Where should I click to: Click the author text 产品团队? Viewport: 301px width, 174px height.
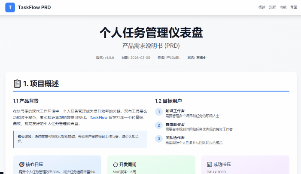click(173, 58)
